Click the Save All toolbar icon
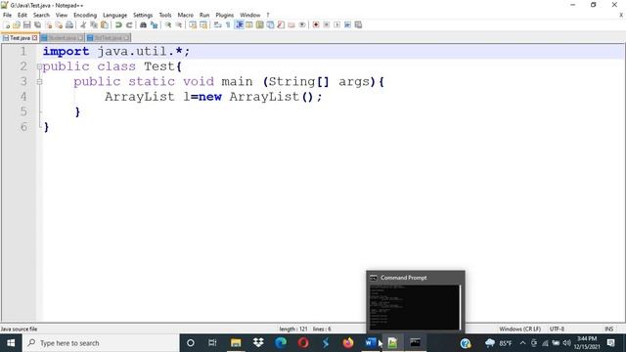 37,24
